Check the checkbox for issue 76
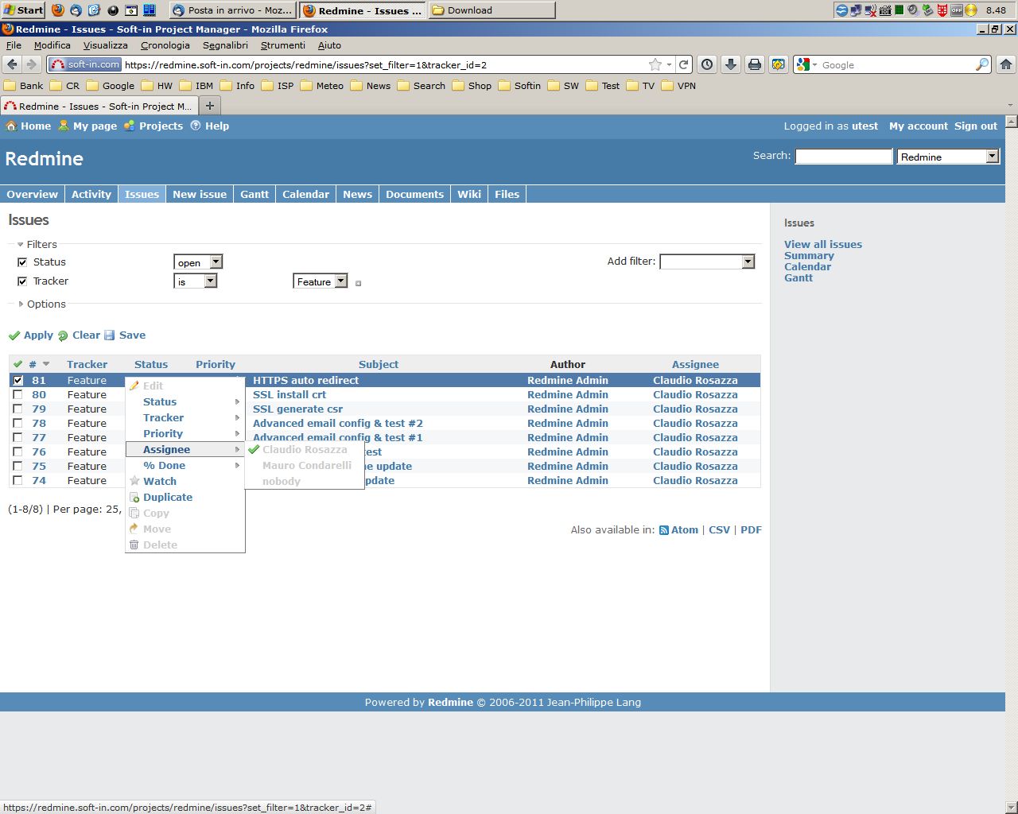This screenshot has width=1018, height=814. (17, 452)
